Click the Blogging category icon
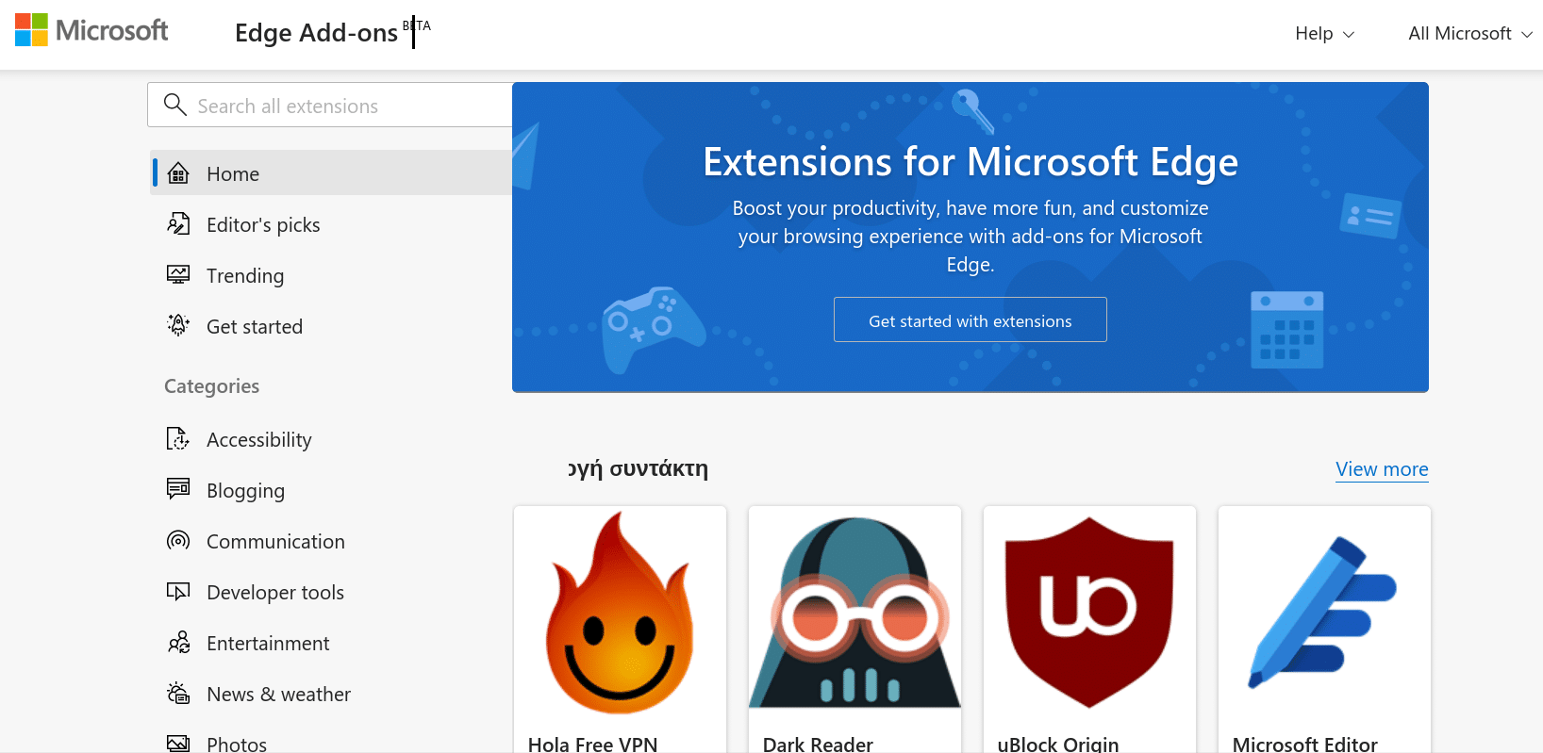Image resolution: width=1543 pixels, height=753 pixels. tap(178, 489)
